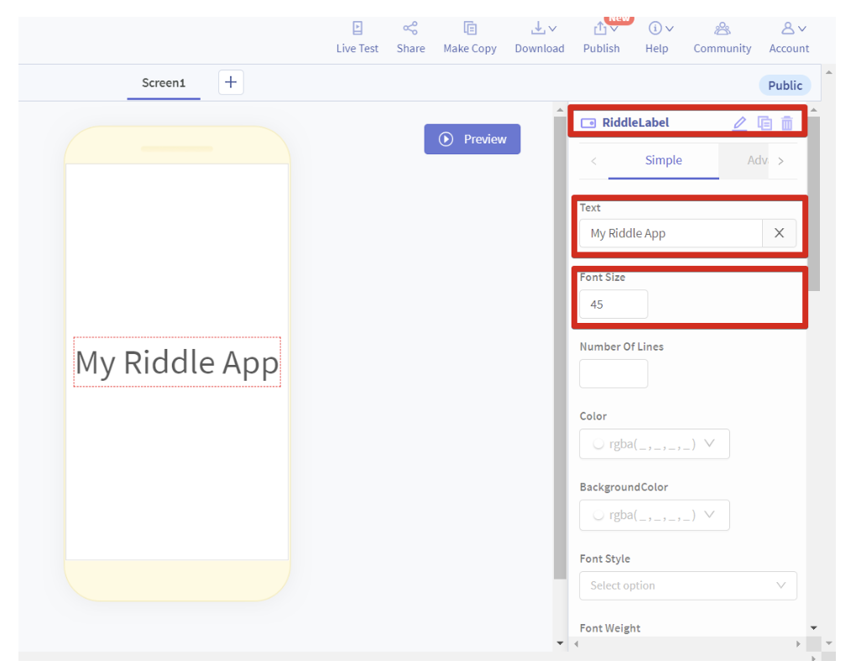Edit the Text field value

(671, 233)
